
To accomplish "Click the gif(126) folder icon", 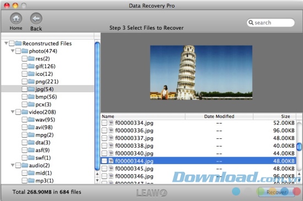I will 31,66.
